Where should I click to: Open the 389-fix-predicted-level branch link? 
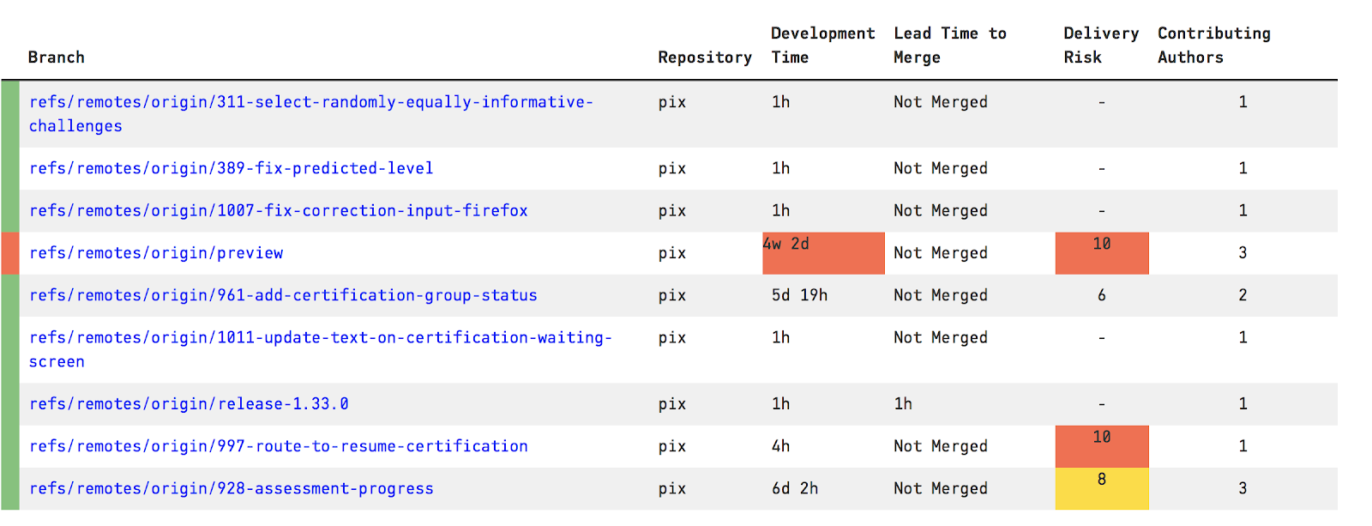(x=232, y=168)
